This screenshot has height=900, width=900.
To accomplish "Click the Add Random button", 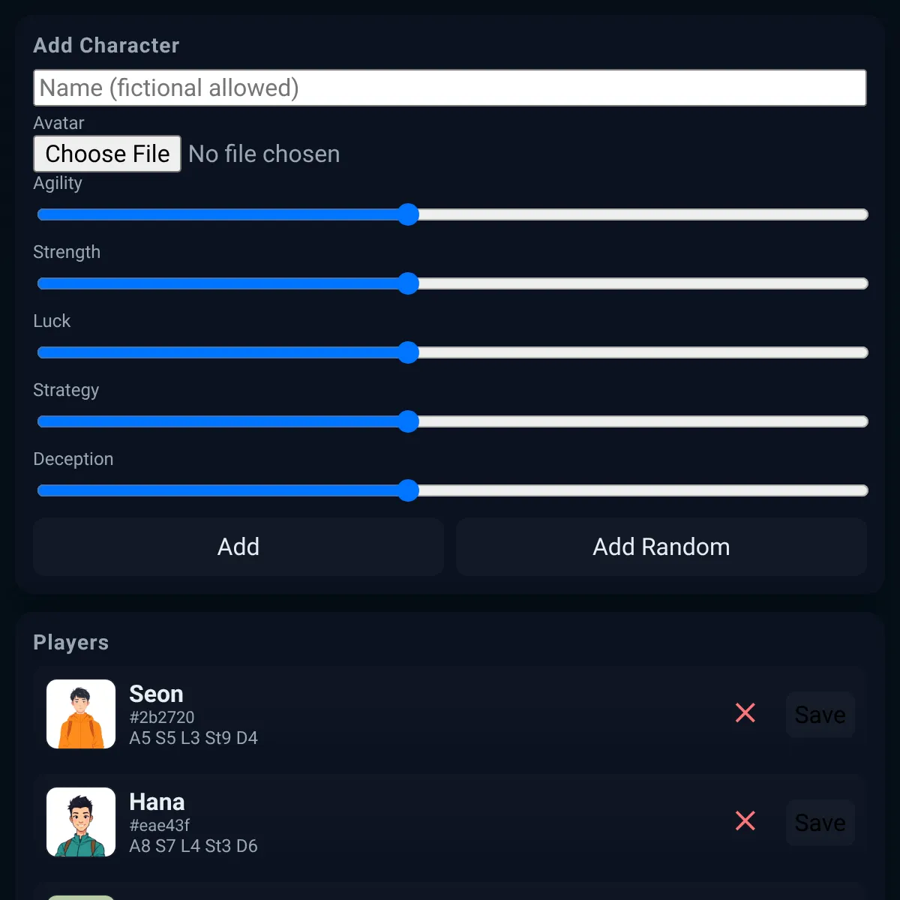I will (661, 547).
